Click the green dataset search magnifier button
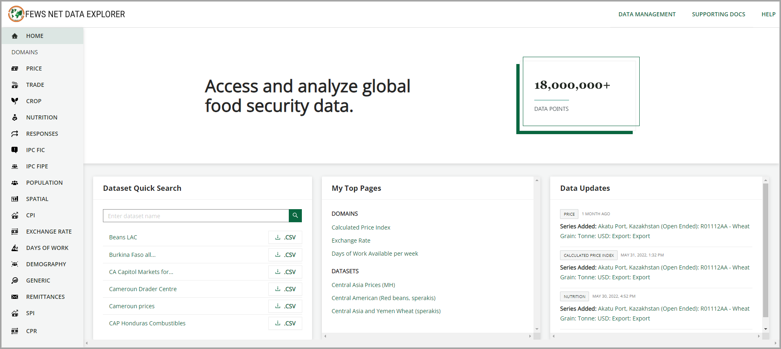Viewport: 781px width, 349px height. [x=295, y=216]
